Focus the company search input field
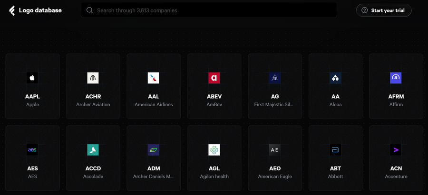This screenshot has width=428, height=195. pyautogui.click(x=214, y=10)
